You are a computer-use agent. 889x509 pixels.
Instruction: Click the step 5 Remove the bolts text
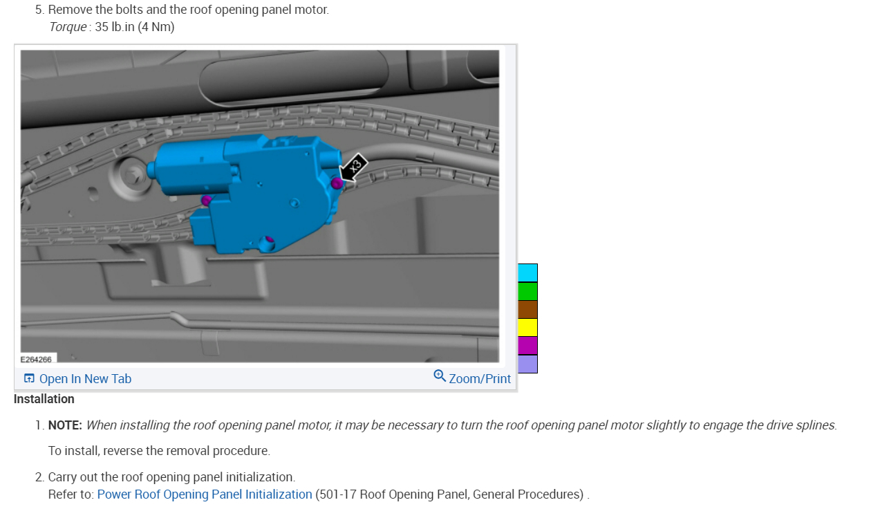tap(189, 10)
